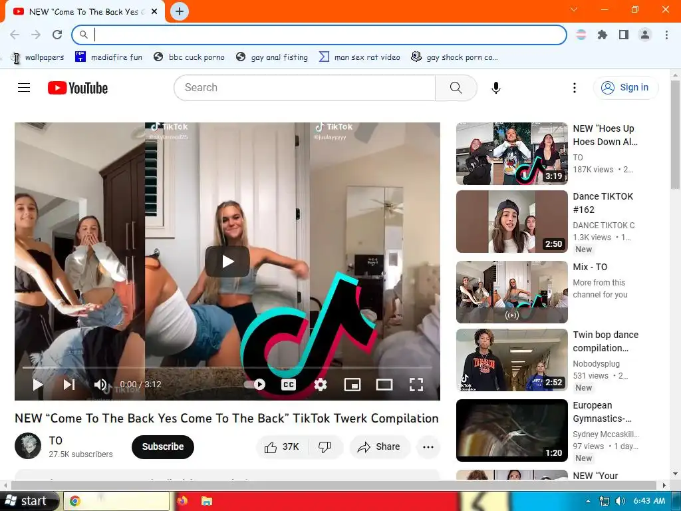The image size is (681, 511).
Task: Click the video progress bar
Action: (x=227, y=367)
